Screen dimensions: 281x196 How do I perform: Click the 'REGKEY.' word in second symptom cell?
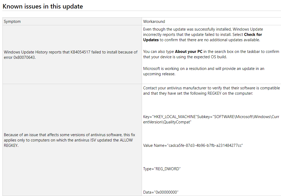pyautogui.click(x=11, y=145)
